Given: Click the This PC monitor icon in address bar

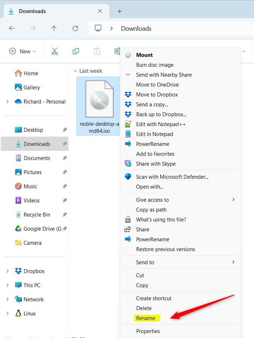Looking at the screenshot, I should (x=98, y=28).
